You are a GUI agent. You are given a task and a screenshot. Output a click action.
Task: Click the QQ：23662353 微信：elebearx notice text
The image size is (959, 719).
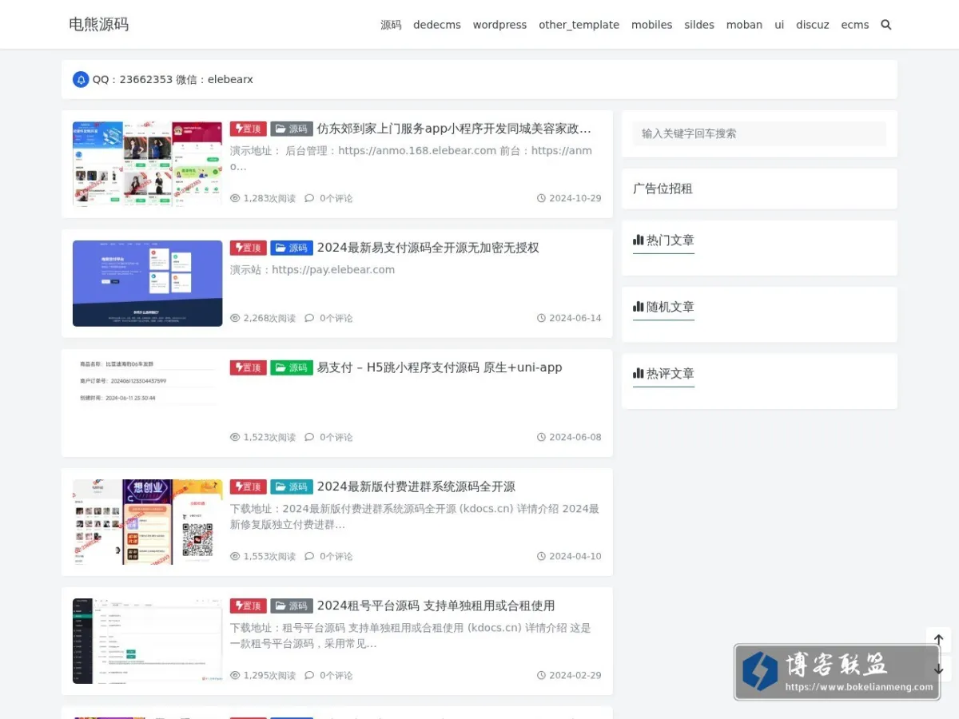click(173, 79)
